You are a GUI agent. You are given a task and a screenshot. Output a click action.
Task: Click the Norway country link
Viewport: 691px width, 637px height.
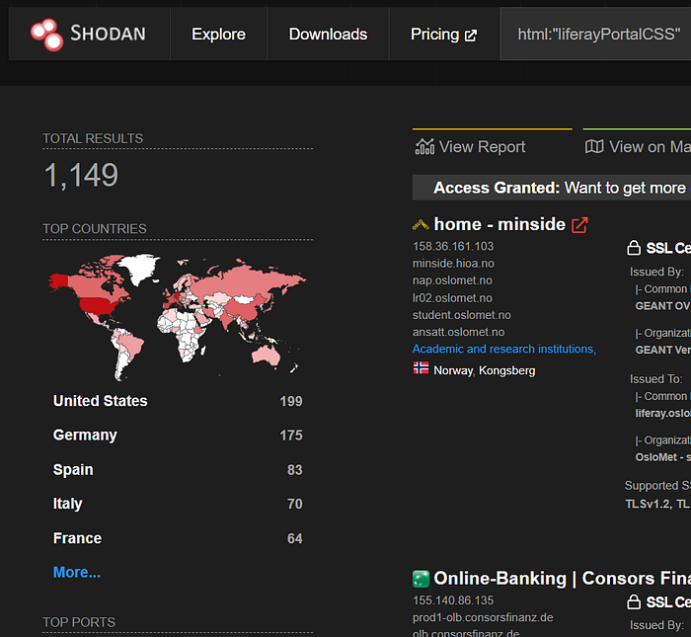(453, 370)
